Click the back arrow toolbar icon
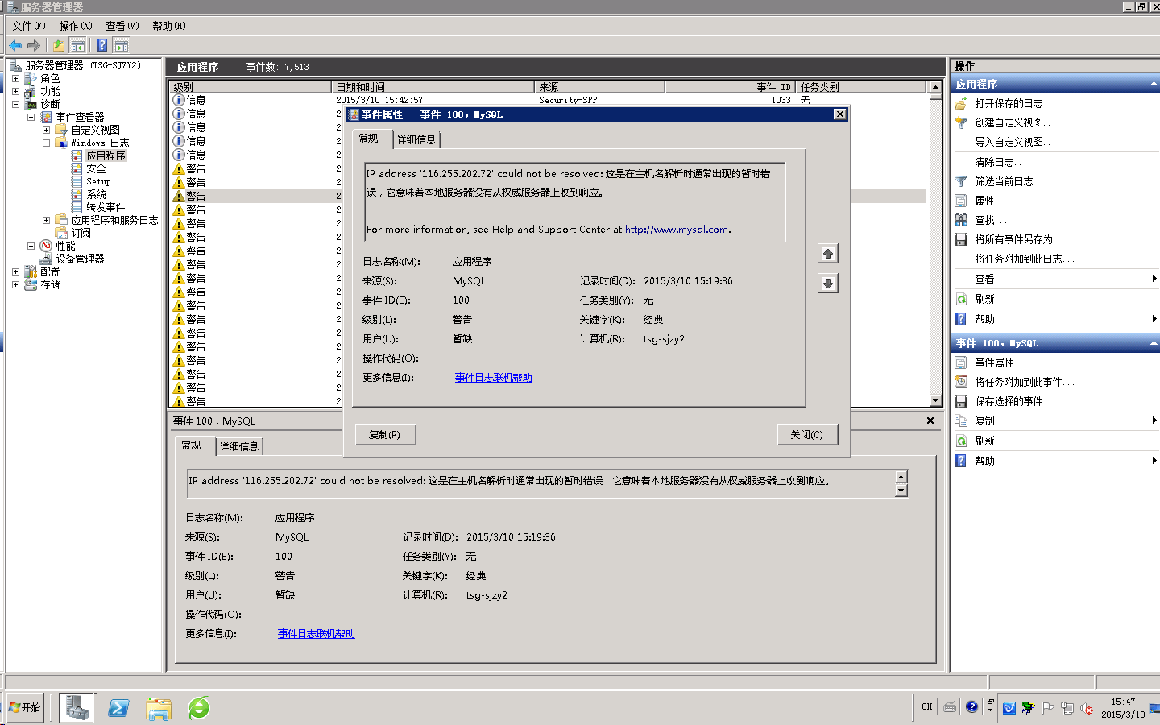The height and width of the screenshot is (725, 1160). (15, 45)
